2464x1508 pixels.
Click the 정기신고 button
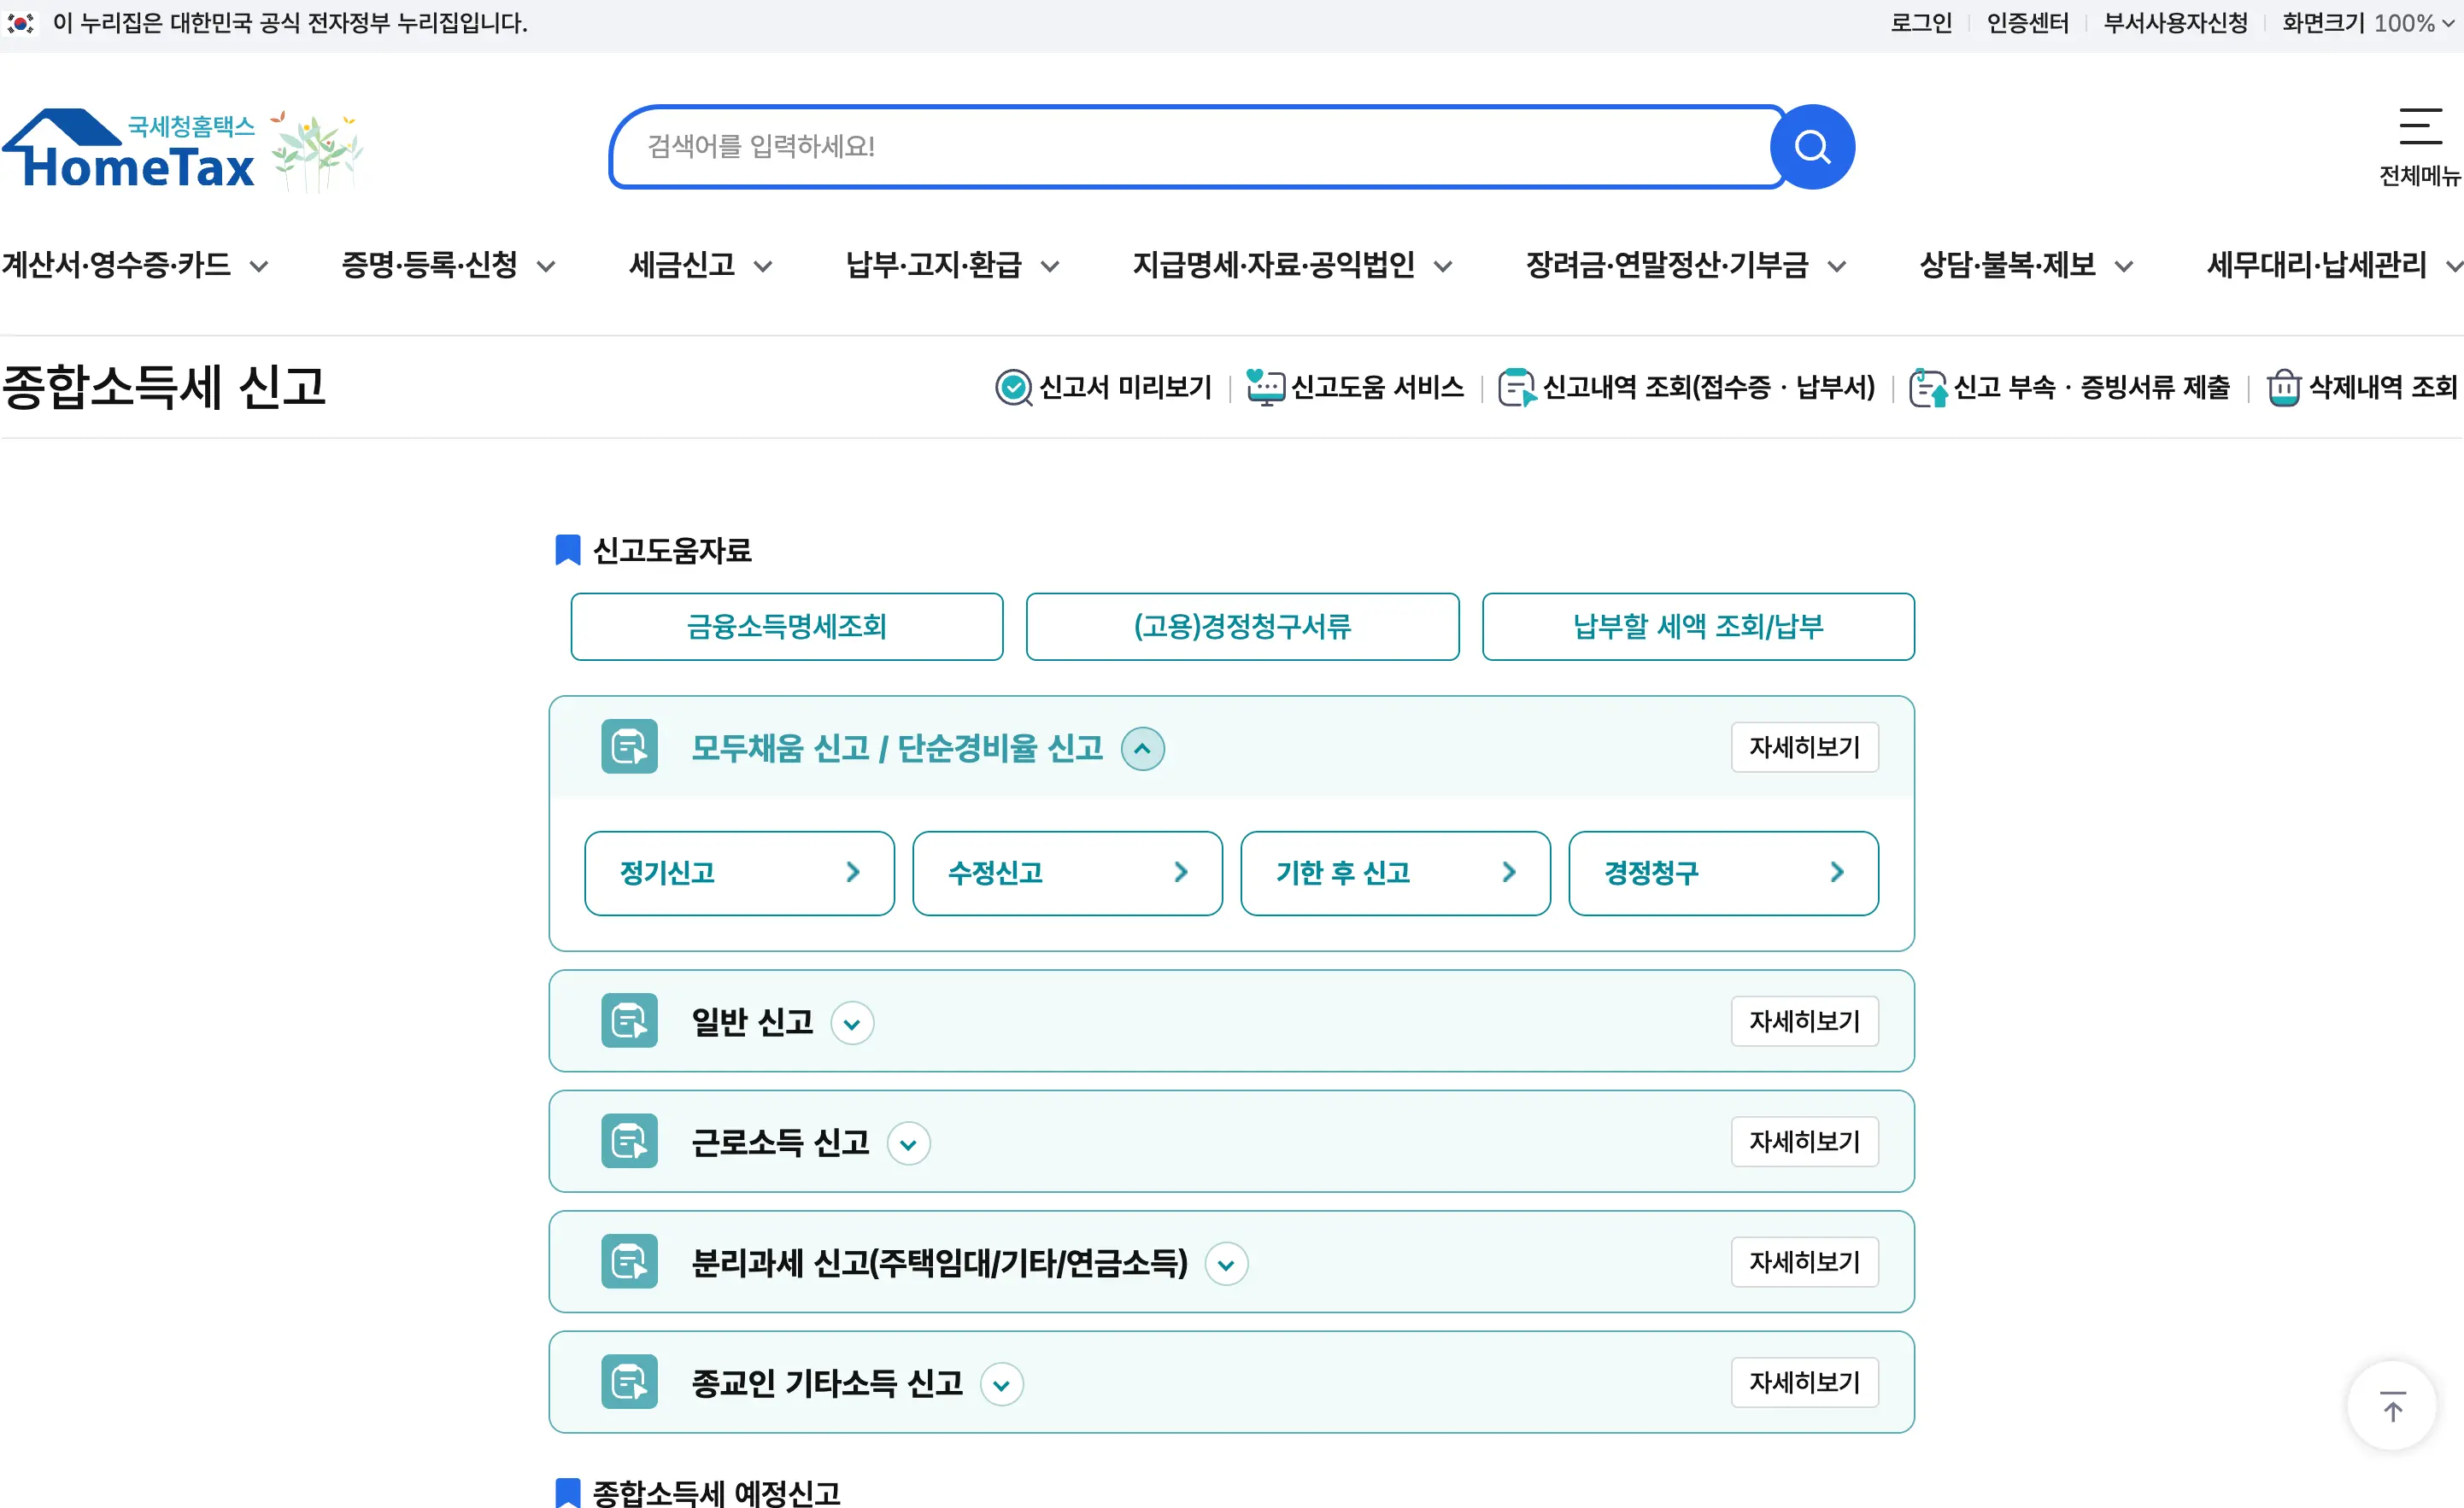739,873
